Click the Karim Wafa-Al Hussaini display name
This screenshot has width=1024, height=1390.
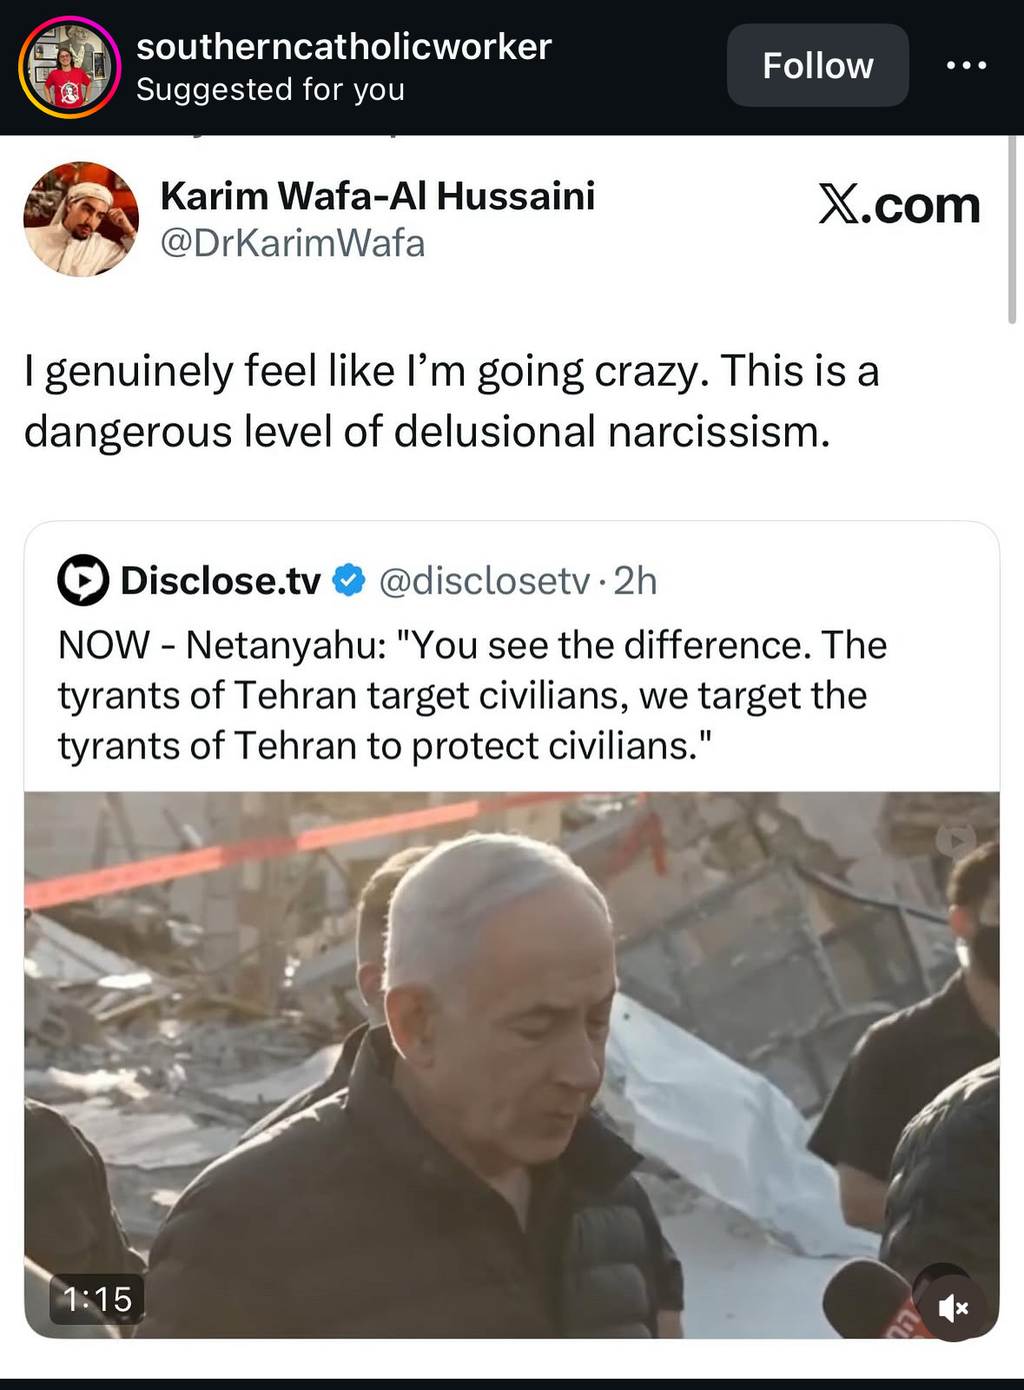point(378,196)
